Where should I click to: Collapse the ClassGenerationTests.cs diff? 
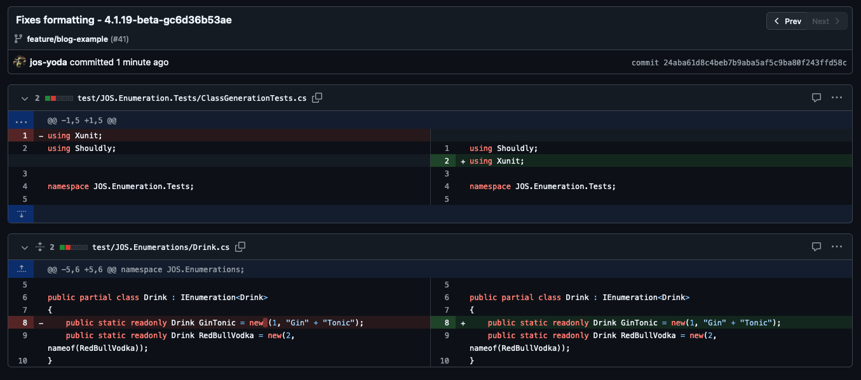click(24, 98)
